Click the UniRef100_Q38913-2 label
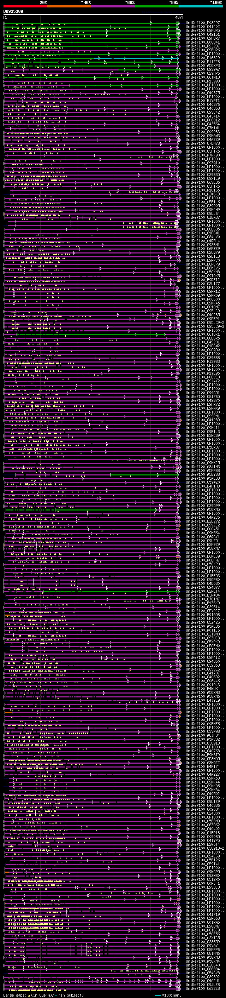Viewport: 226px width, 998px height. [x=205, y=848]
